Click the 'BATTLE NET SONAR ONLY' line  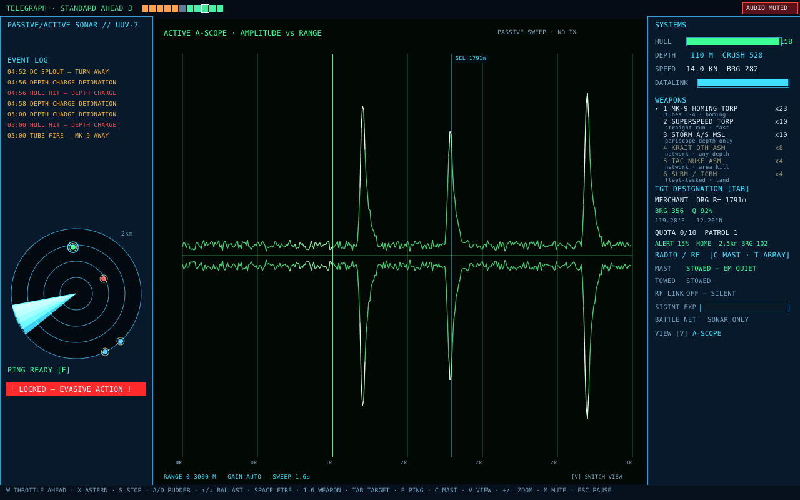[x=702, y=320]
